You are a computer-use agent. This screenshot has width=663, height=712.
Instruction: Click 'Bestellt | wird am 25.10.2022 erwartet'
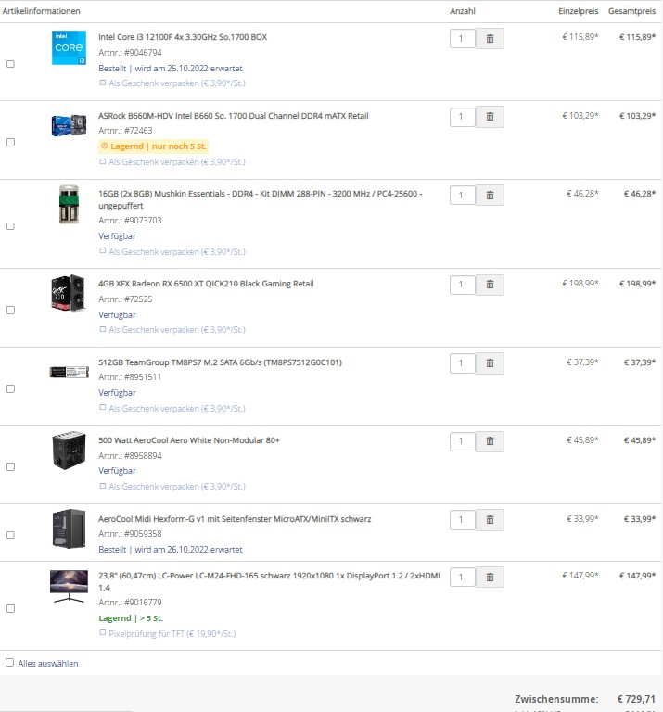(171, 69)
